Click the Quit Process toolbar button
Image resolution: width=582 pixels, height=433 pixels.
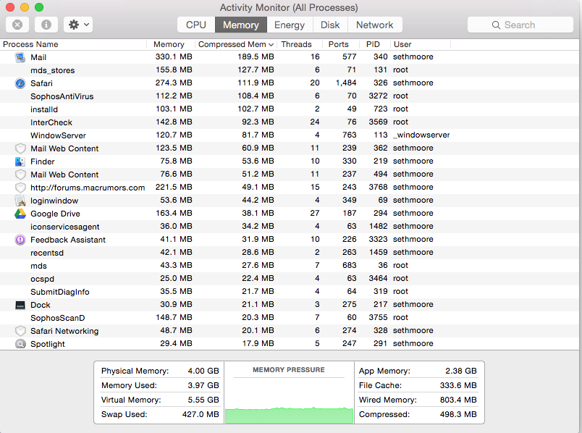point(17,25)
